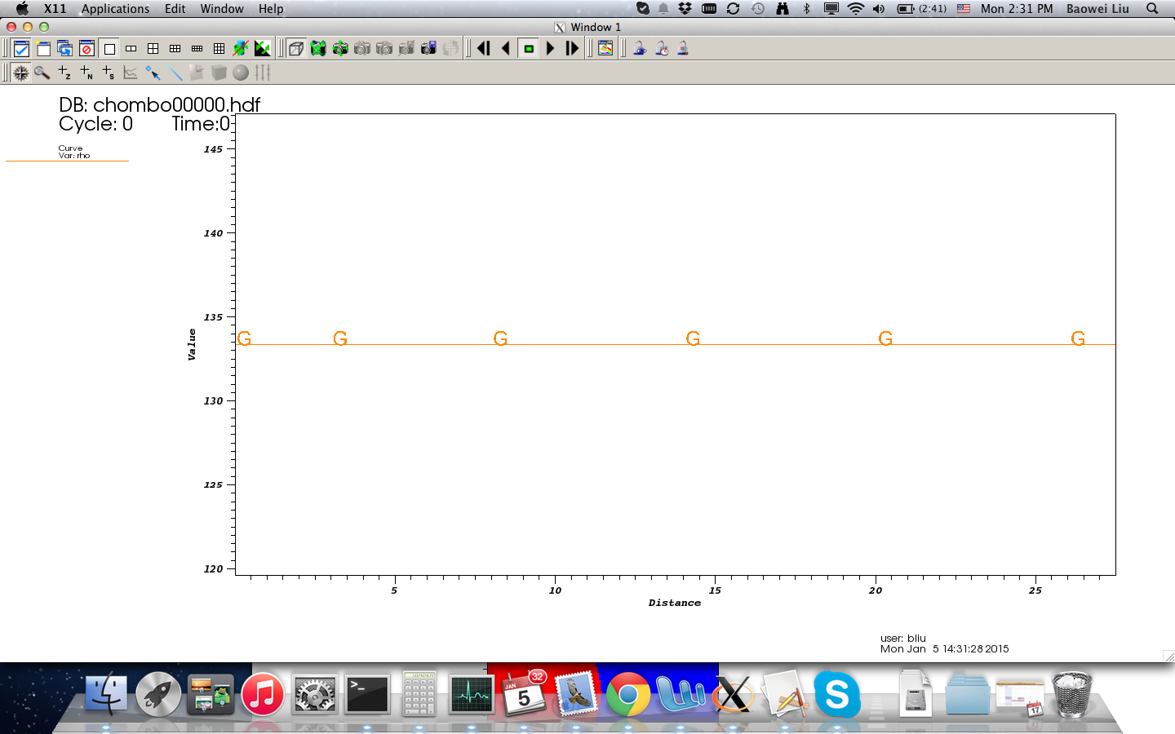
Task: Go to the first frame with rewind button
Action: coord(484,49)
